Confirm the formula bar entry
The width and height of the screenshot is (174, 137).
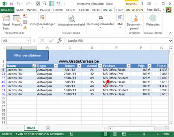(x=51, y=41)
